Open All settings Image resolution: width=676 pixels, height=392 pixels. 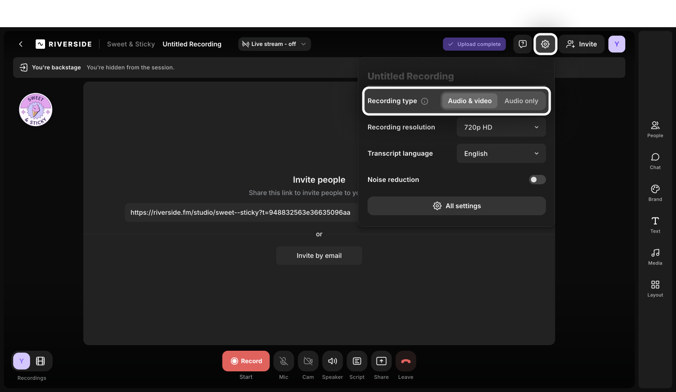click(456, 206)
